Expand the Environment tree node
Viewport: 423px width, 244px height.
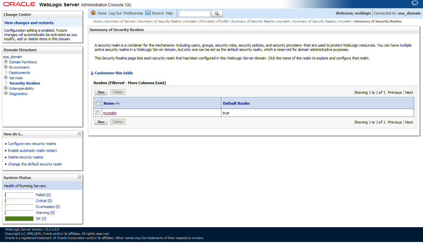(6, 67)
